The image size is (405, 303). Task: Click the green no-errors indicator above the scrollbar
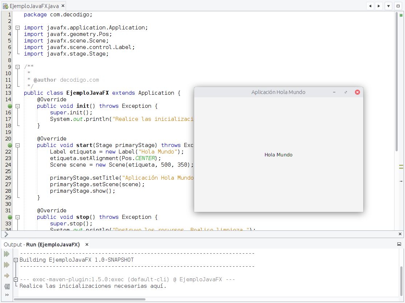pyautogui.click(x=401, y=16)
